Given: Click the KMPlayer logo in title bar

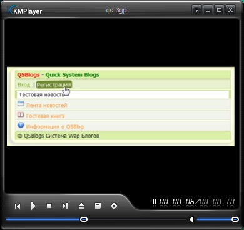Looking at the screenshot, I should [24, 11].
